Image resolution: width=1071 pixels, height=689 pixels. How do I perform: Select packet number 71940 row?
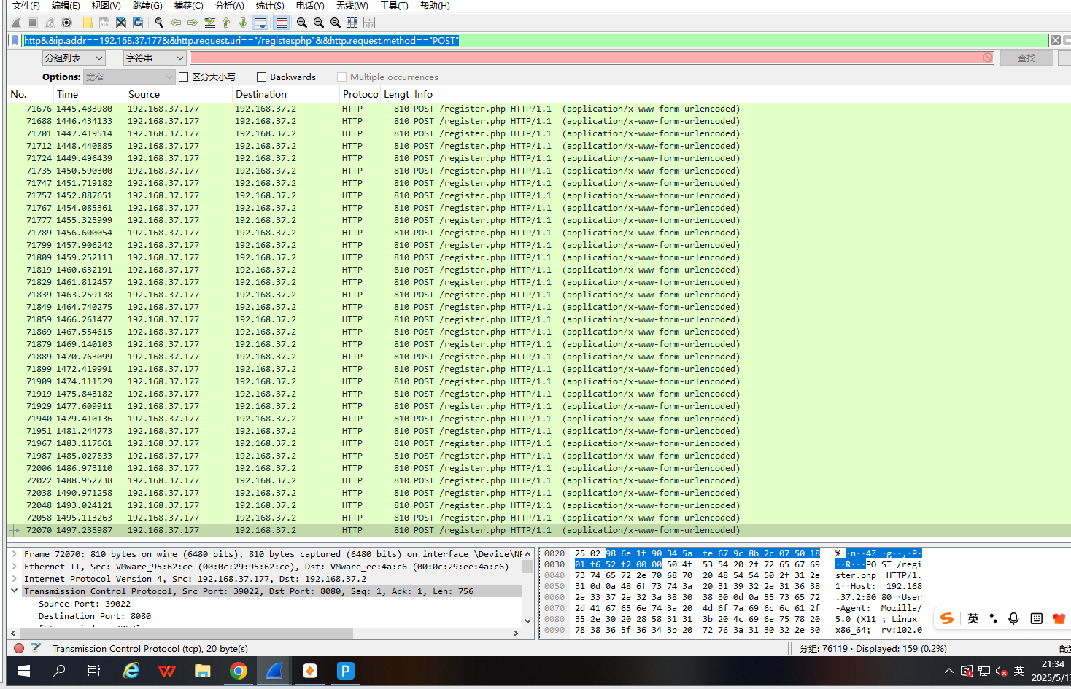tap(538, 419)
